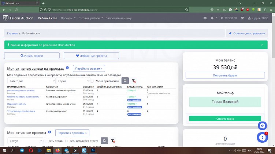
Task: Expand Важная информация banner chevron
Action: [x=262, y=45]
